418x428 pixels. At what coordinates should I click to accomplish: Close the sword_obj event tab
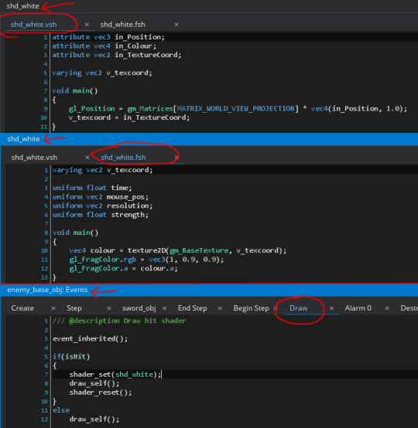tap(164, 308)
